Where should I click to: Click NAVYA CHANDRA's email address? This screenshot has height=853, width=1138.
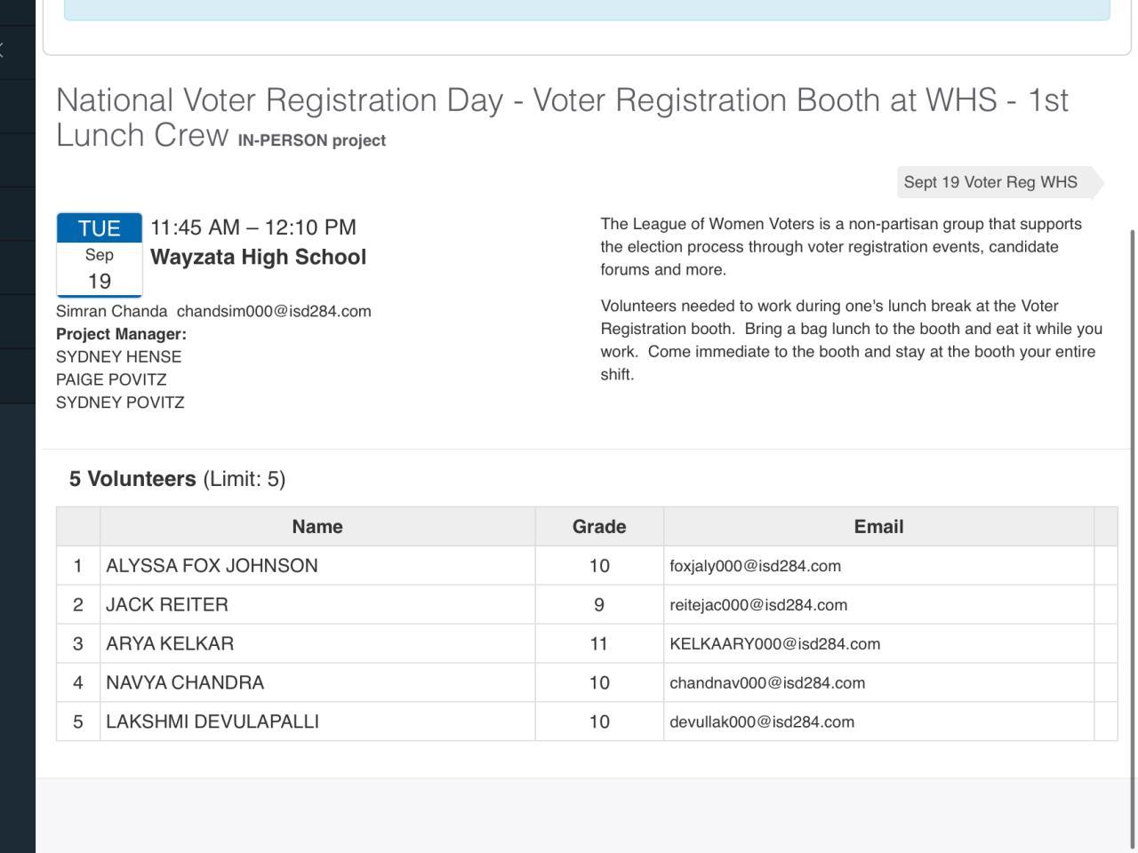tap(766, 683)
